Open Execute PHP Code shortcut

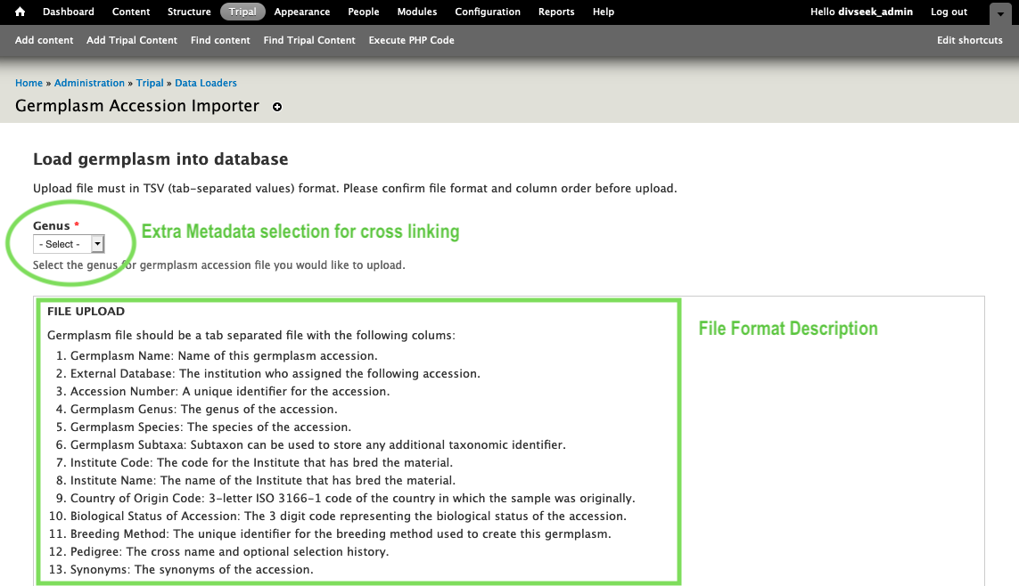click(411, 40)
